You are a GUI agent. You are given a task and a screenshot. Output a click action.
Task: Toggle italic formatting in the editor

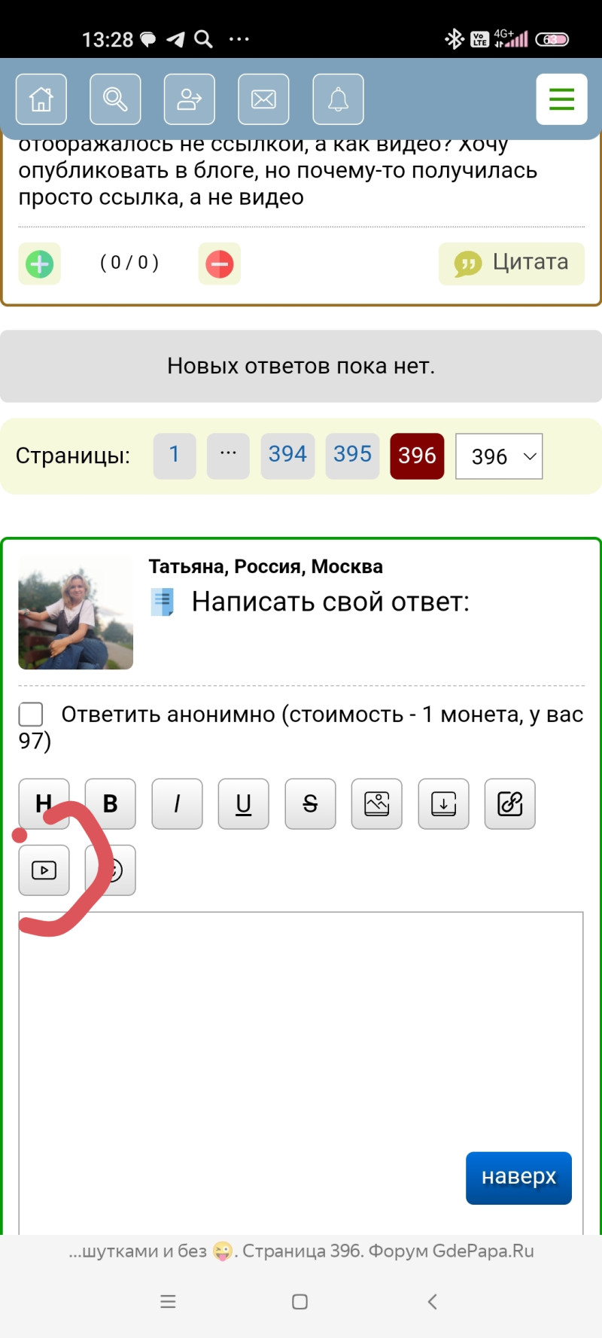point(177,804)
